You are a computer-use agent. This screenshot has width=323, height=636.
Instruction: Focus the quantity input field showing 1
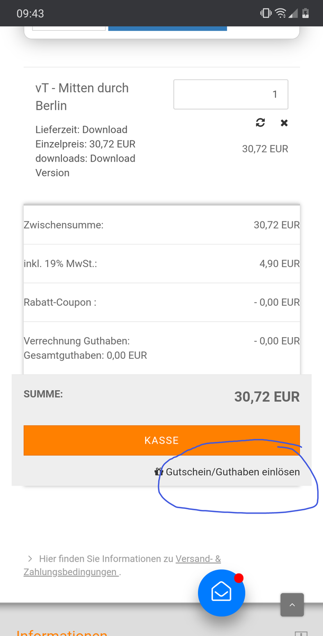click(231, 94)
